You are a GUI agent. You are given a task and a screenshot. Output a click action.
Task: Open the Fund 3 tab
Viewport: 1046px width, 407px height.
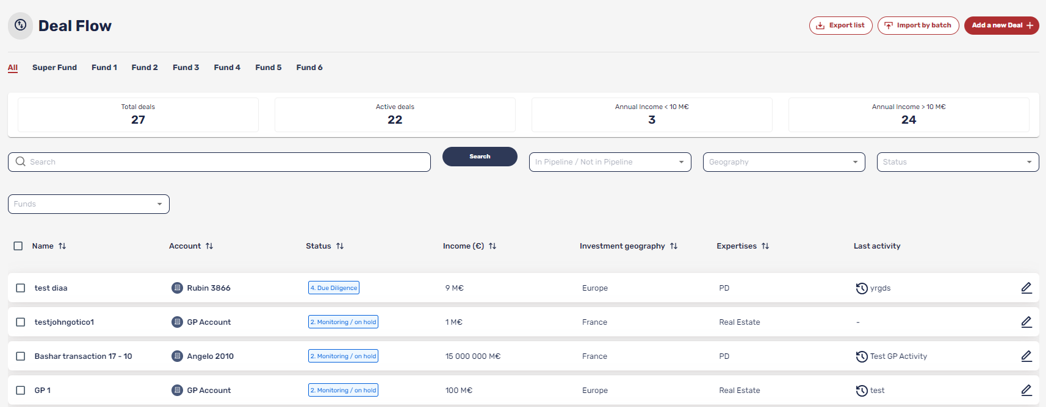point(186,68)
